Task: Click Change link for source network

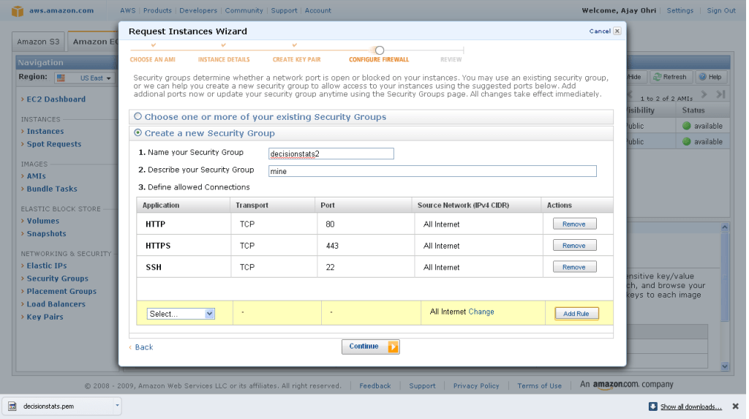Action: (x=481, y=312)
